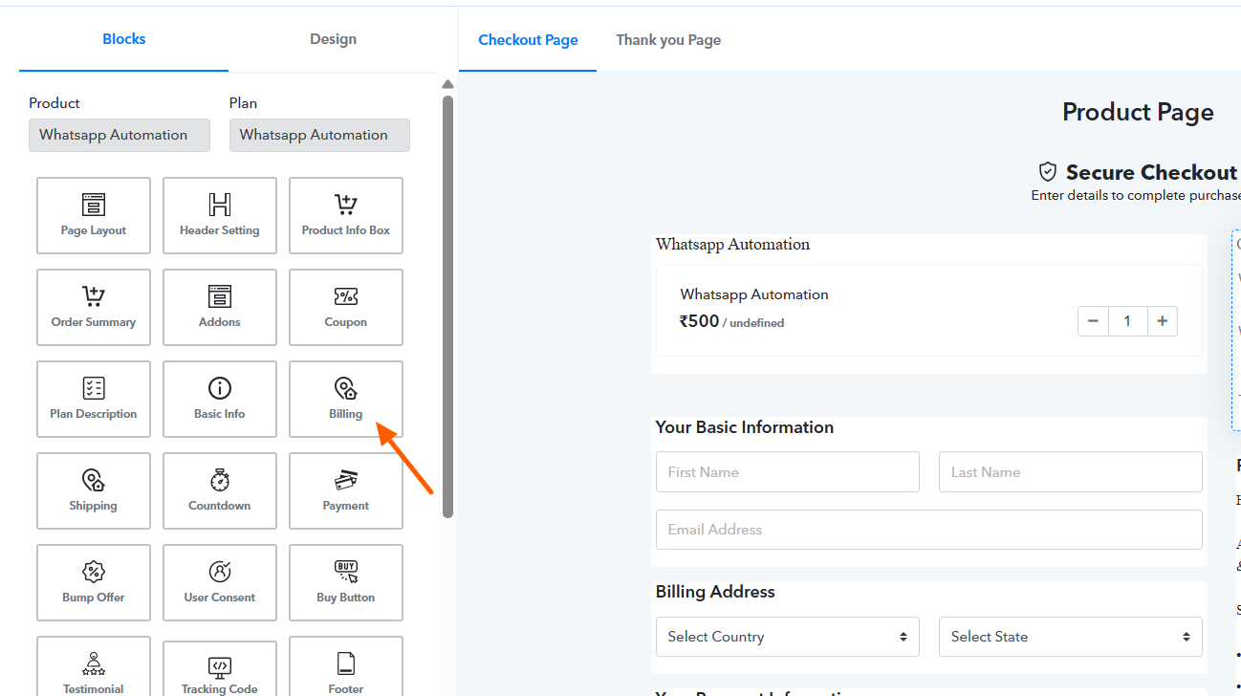Switch to the Thank you Page tab

point(668,40)
